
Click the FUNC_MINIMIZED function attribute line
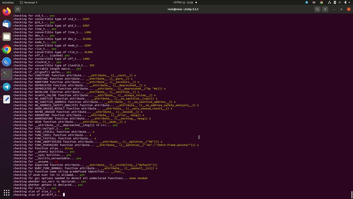106,145
